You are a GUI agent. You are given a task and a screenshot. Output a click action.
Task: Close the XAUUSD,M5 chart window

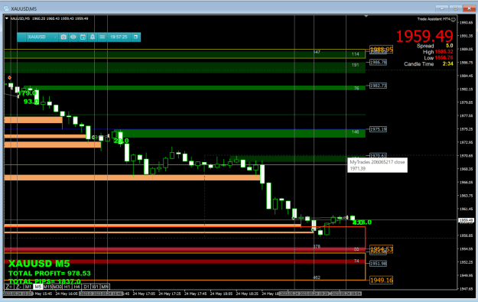click(469, 8)
